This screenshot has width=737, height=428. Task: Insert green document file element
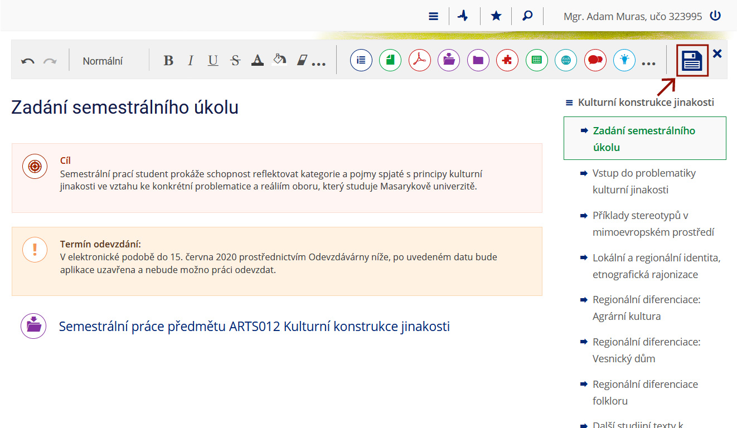point(390,60)
